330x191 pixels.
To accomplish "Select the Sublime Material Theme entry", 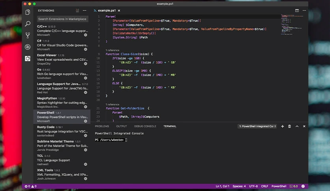I will [62, 146].
